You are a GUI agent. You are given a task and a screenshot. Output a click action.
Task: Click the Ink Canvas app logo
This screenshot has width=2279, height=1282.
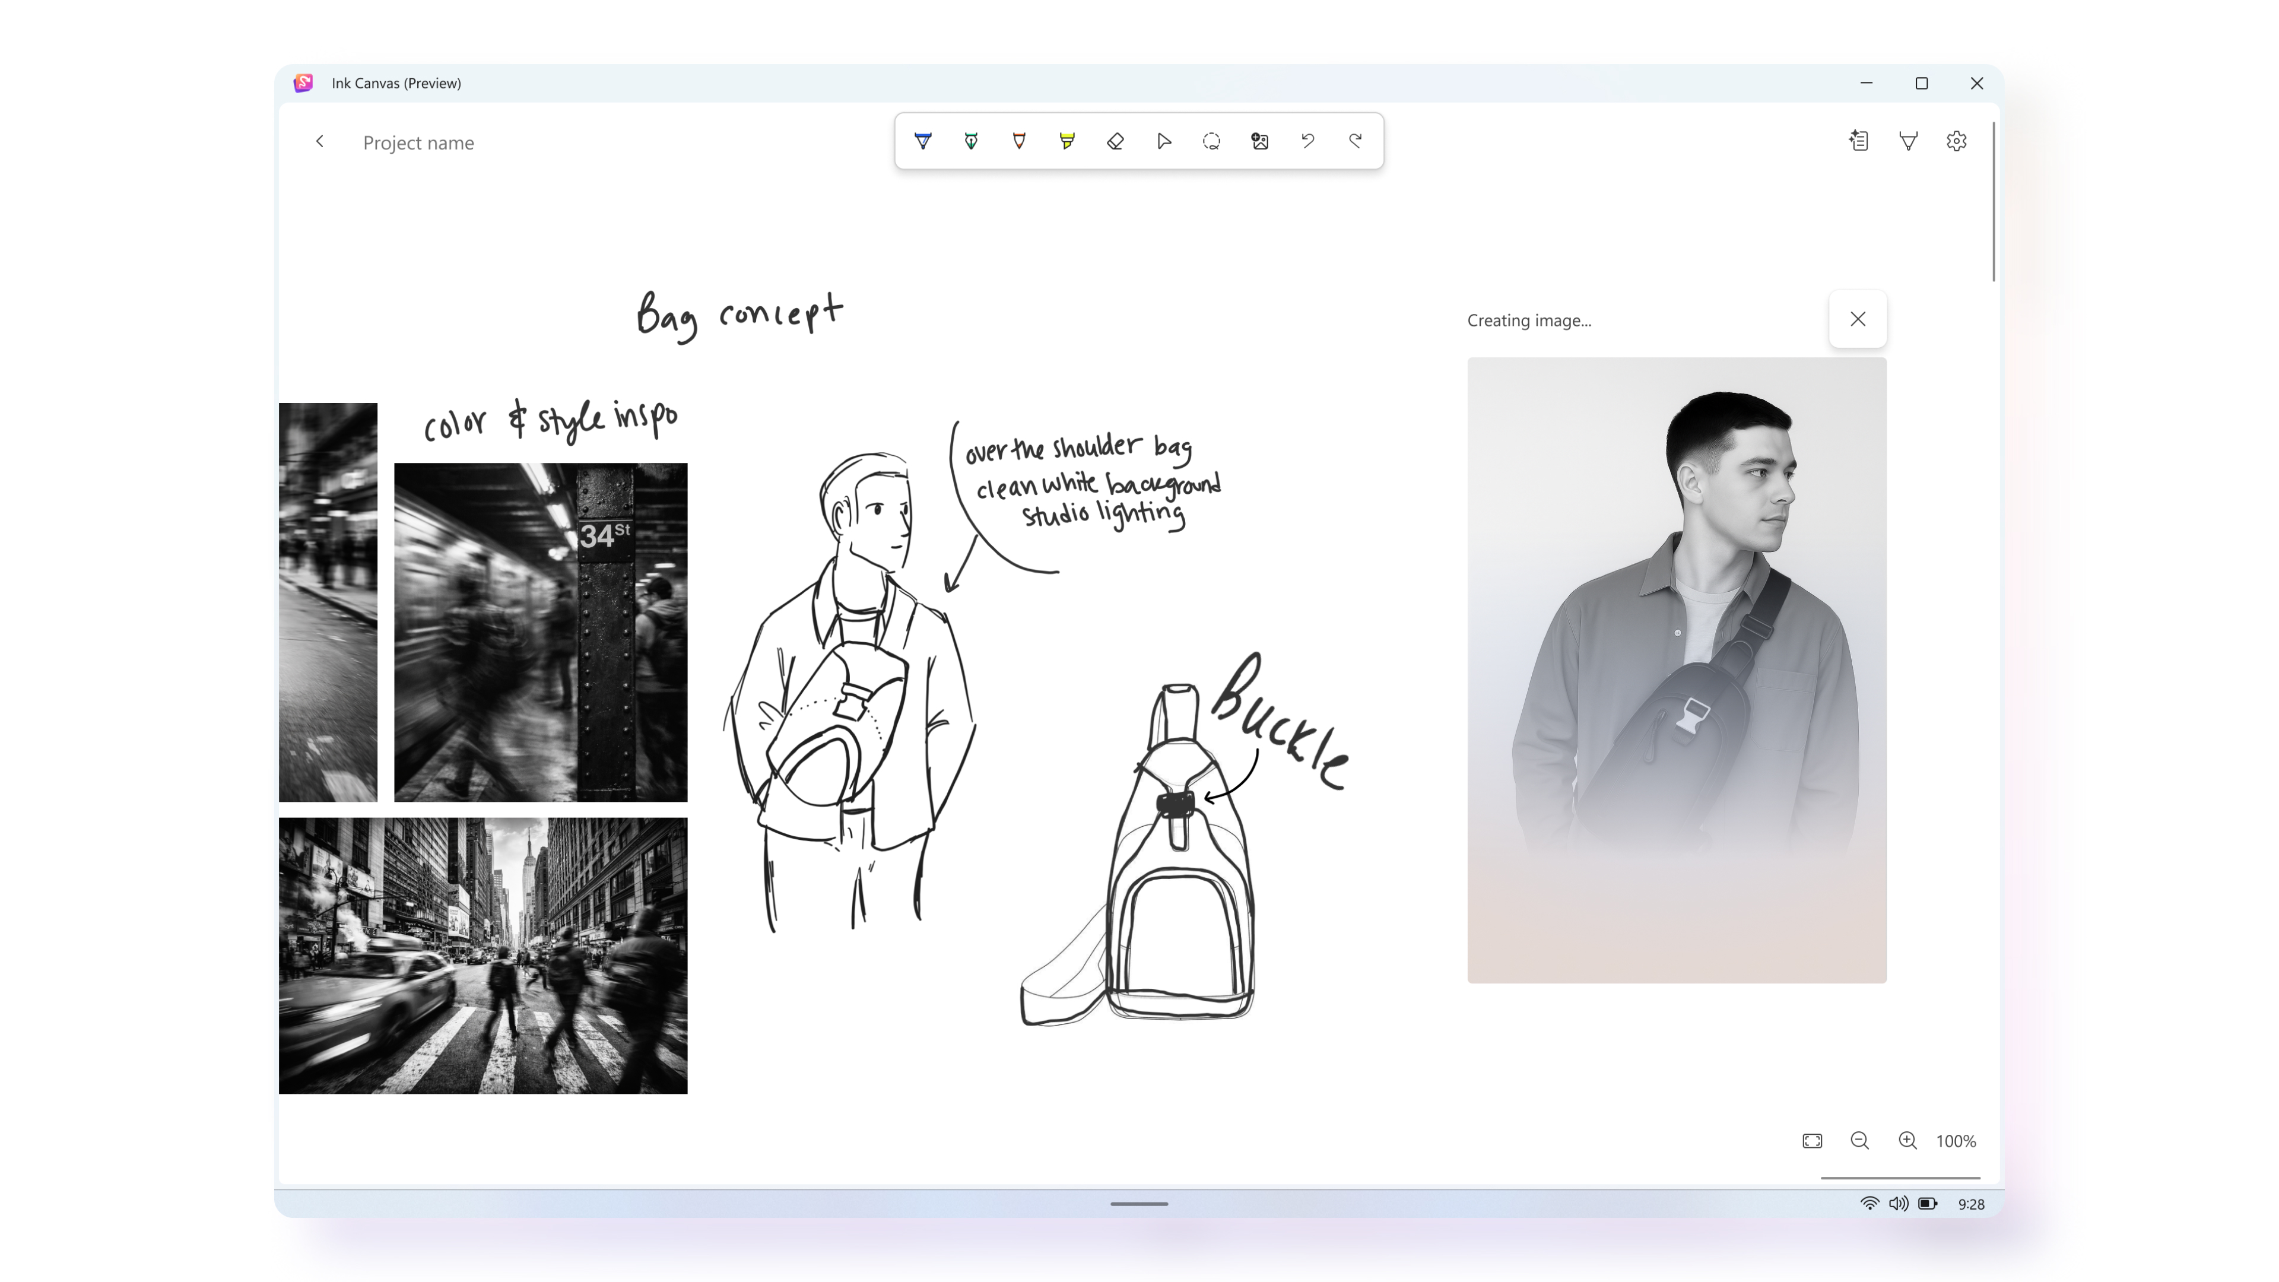click(303, 82)
